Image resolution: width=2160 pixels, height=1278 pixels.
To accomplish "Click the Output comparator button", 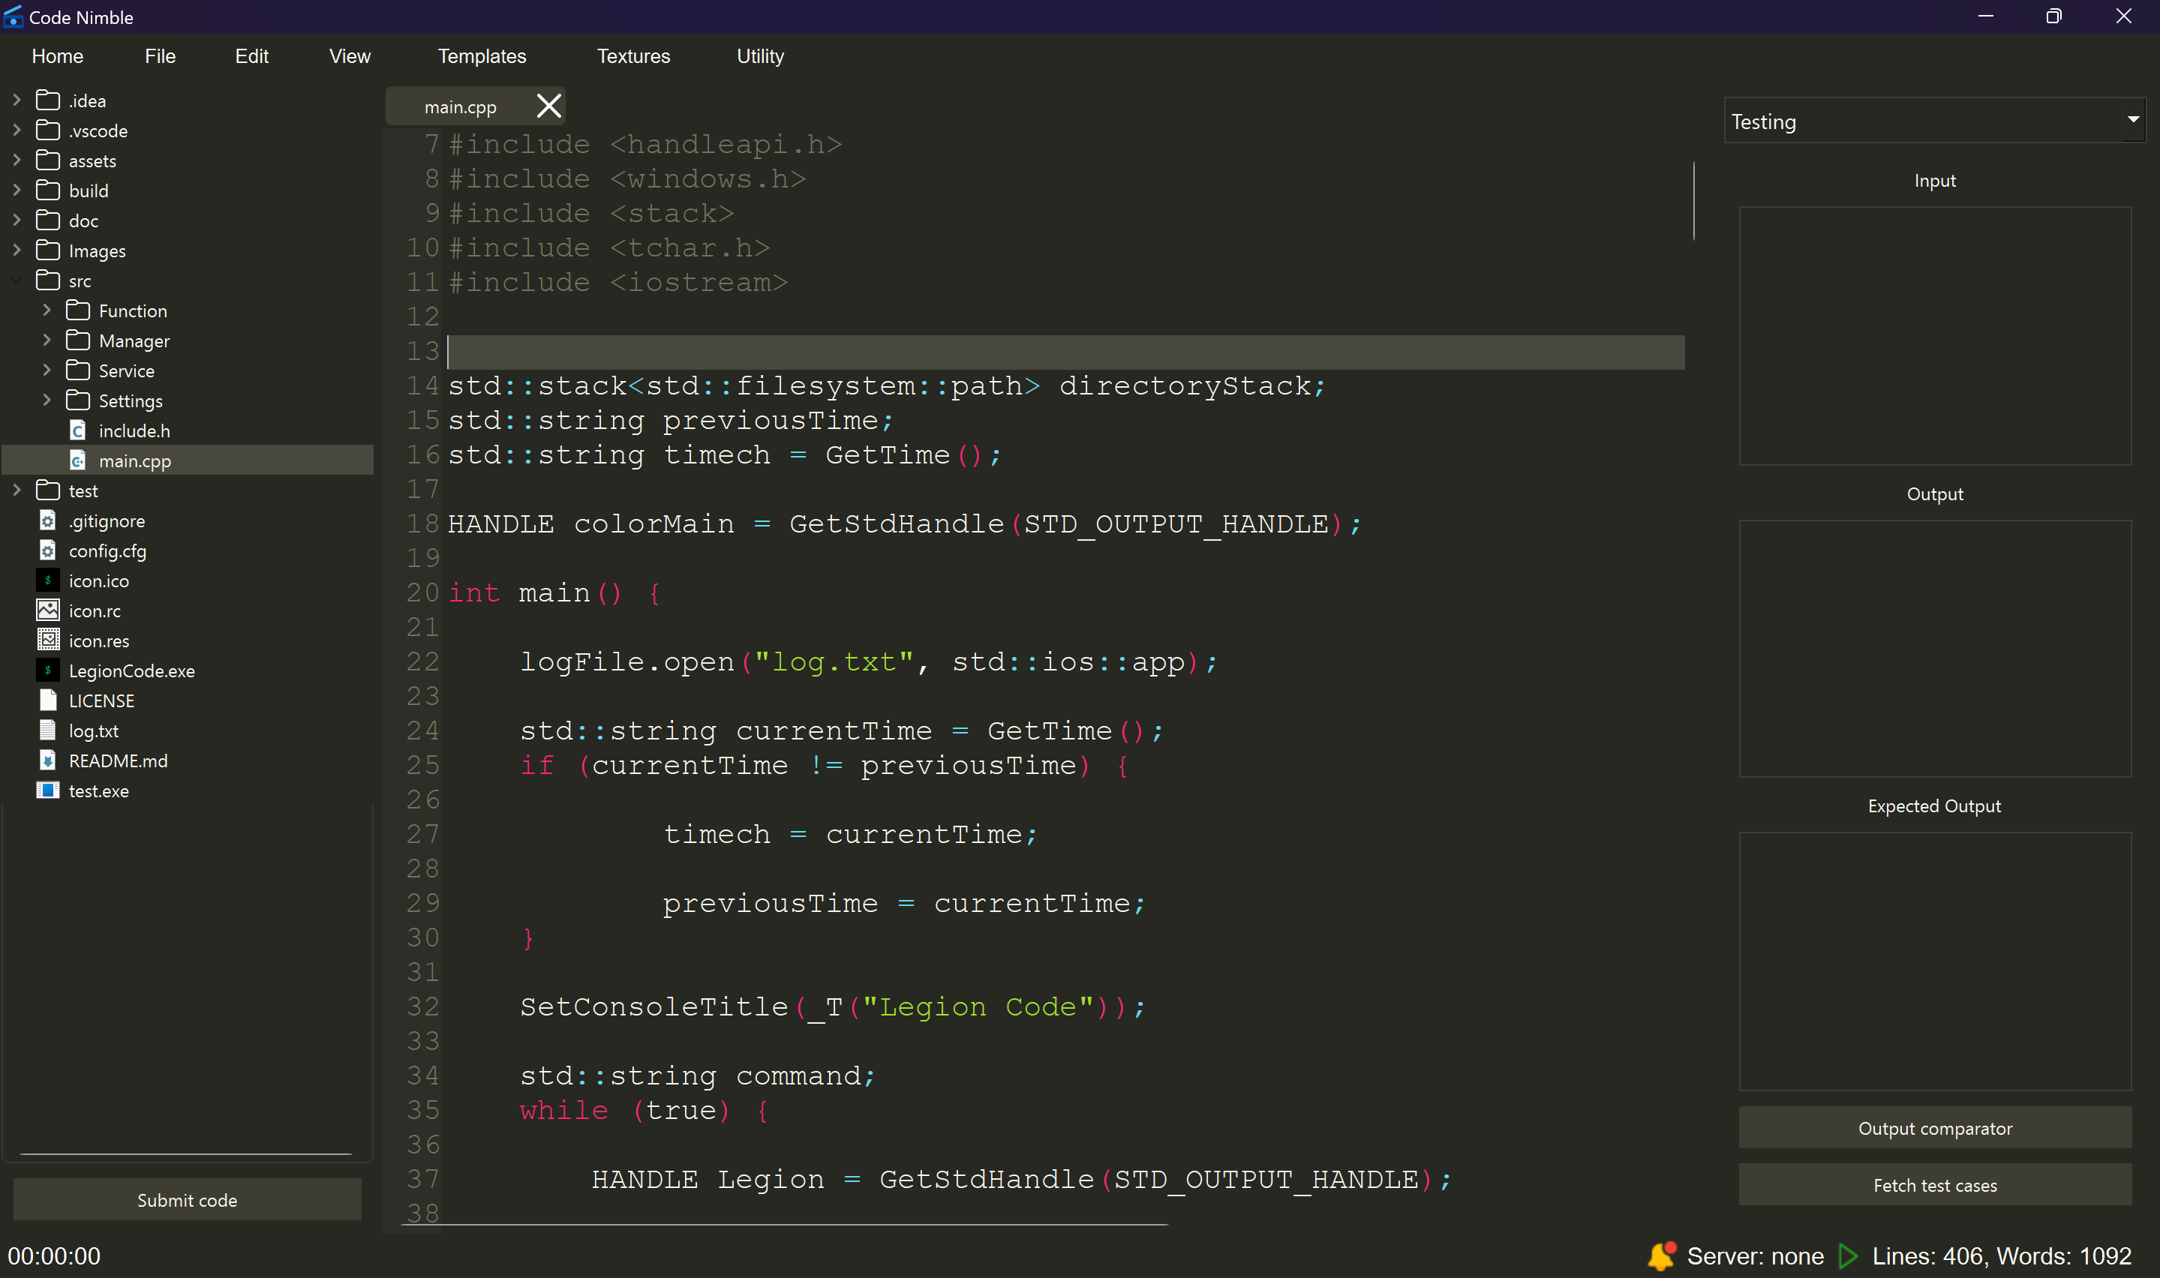I will coord(1934,1128).
